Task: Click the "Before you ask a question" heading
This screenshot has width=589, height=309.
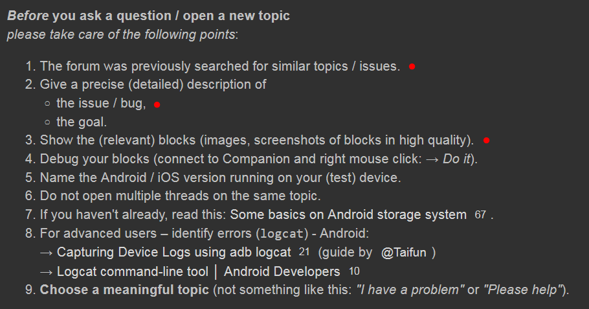Action: pyautogui.click(x=148, y=16)
